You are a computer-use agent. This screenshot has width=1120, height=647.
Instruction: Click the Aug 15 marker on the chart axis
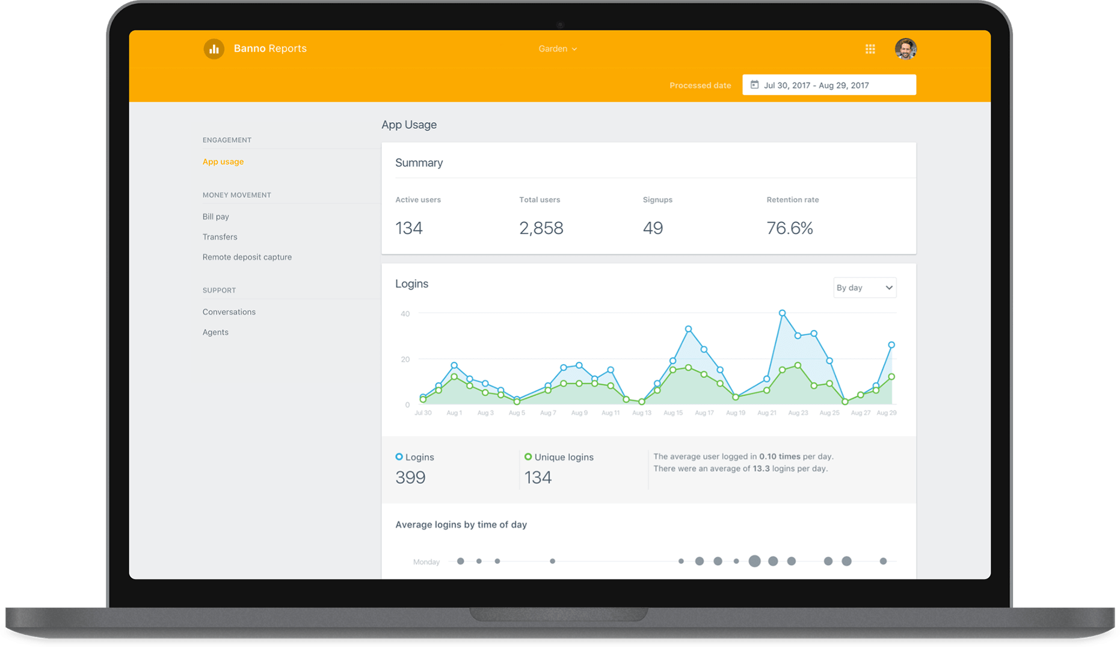pos(673,413)
